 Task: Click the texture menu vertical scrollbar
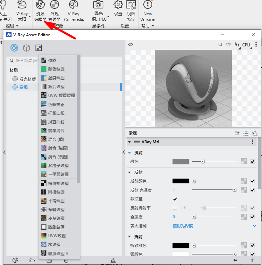[x=78, y=119]
